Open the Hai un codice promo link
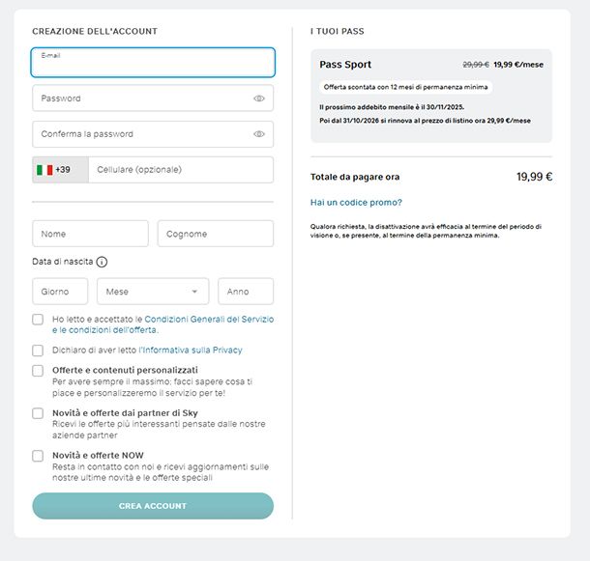 click(x=356, y=203)
